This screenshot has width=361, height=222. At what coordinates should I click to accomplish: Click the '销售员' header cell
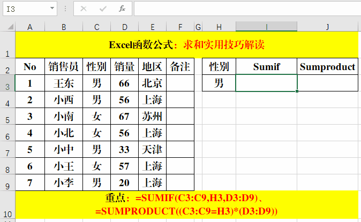point(64,66)
